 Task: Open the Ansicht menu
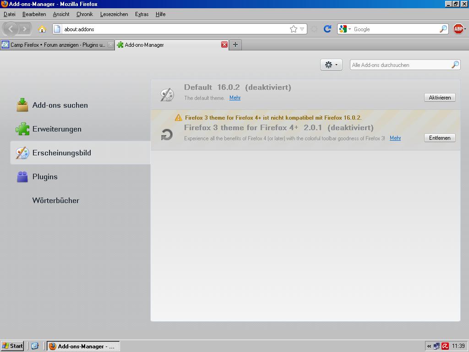coord(61,14)
